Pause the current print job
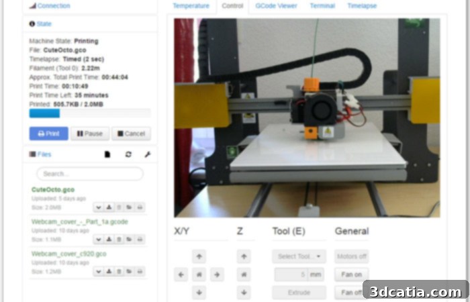This screenshot has height=302, width=470. (90, 134)
